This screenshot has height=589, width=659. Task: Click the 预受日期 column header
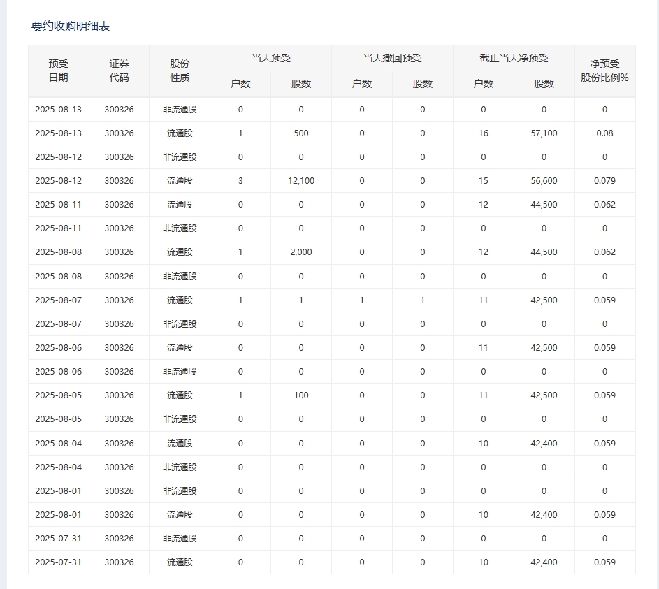tap(59, 71)
